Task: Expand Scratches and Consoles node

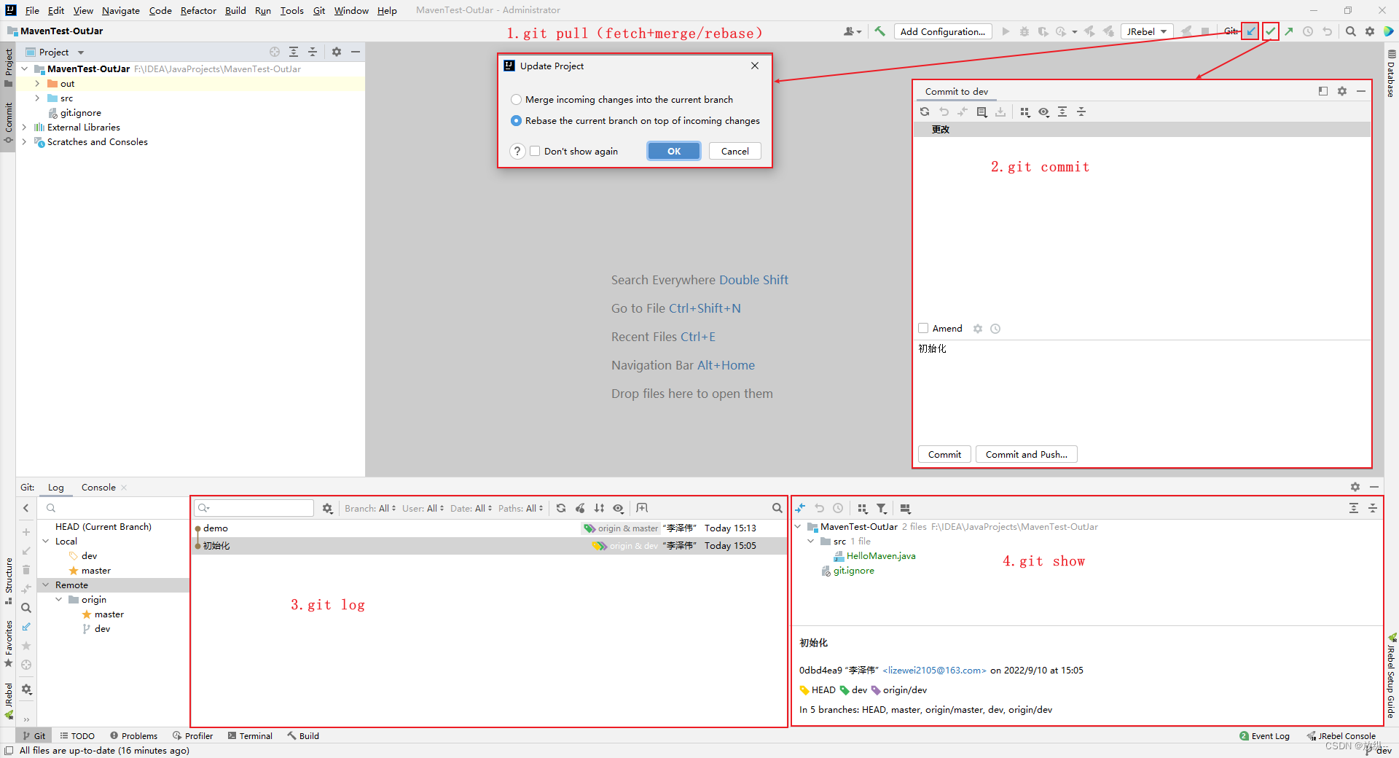Action: (x=24, y=142)
